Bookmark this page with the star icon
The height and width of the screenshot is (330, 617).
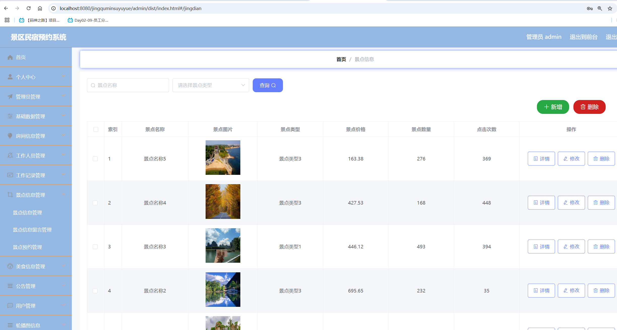[610, 8]
